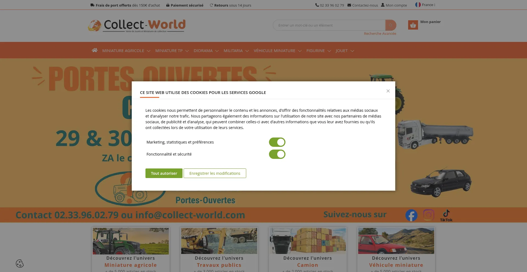
Task: Click Enregistrer les modifications button
Action: pos(215,173)
